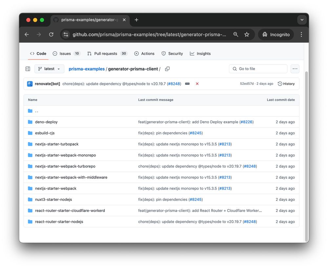This screenshot has width=328, height=268.
Task: Expand commit message details ellipsis
Action: 187,84
